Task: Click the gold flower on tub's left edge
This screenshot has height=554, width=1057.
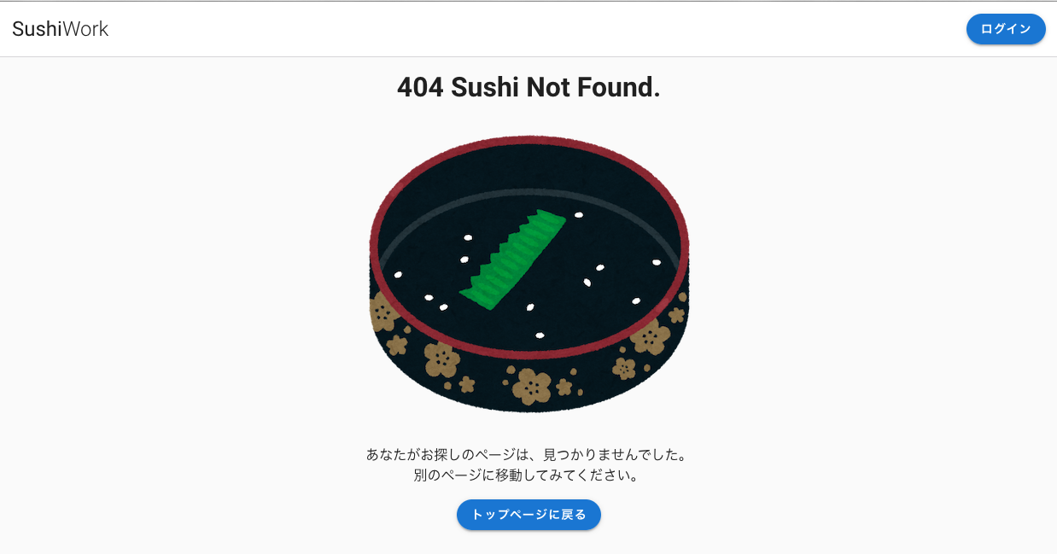Action: 382,312
